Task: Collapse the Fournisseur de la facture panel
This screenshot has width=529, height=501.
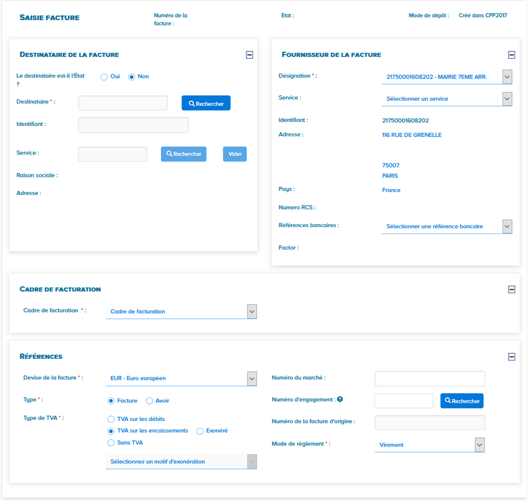Action: pos(511,55)
